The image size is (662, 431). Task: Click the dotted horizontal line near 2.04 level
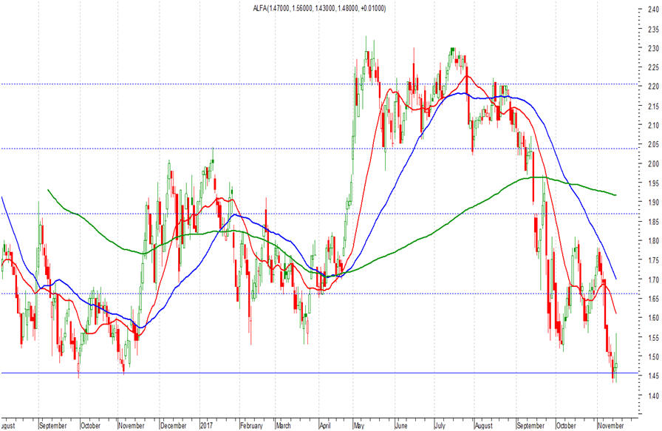(x=320, y=149)
